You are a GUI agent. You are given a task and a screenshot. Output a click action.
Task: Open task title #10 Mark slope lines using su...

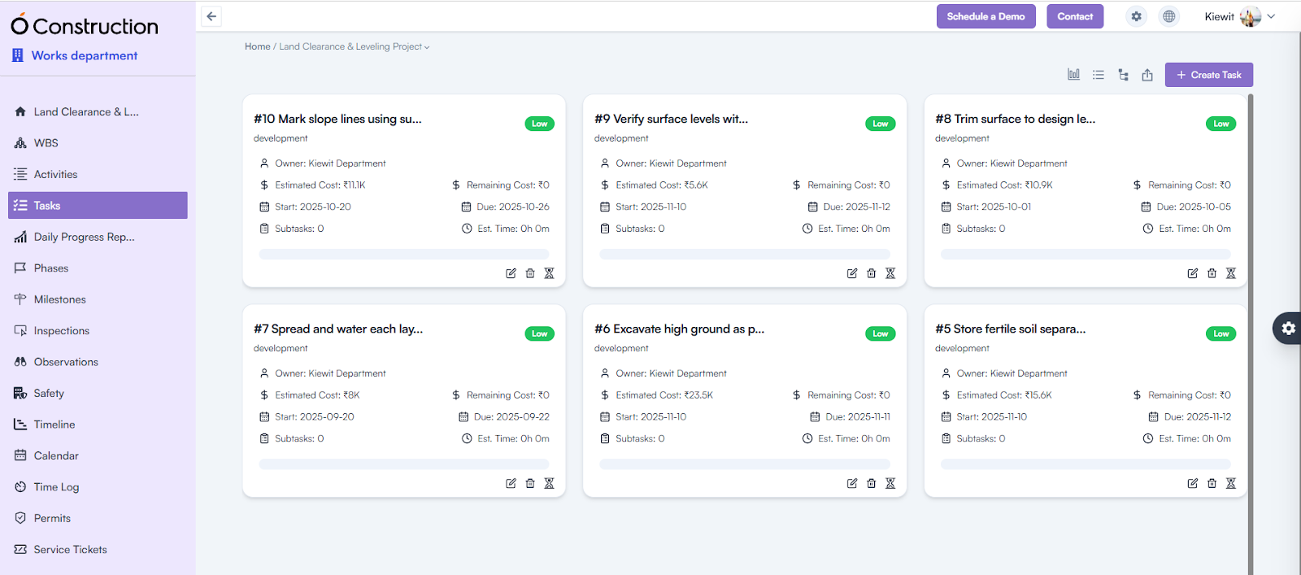coord(337,119)
